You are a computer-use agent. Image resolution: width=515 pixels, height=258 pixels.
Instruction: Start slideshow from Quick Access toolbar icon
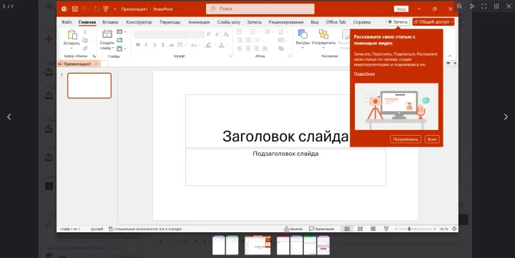coord(106,9)
